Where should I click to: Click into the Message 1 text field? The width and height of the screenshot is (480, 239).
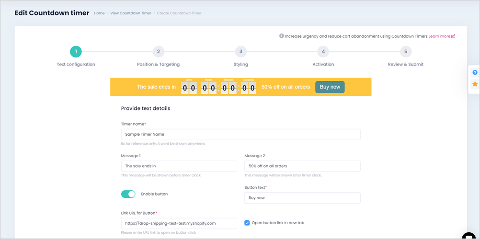[x=179, y=166]
